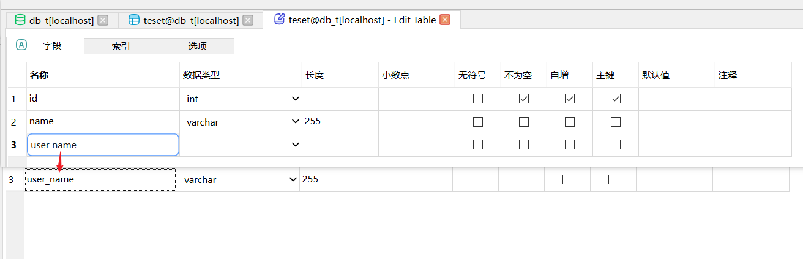Click the 长度 cell showing 255 for name

340,122
